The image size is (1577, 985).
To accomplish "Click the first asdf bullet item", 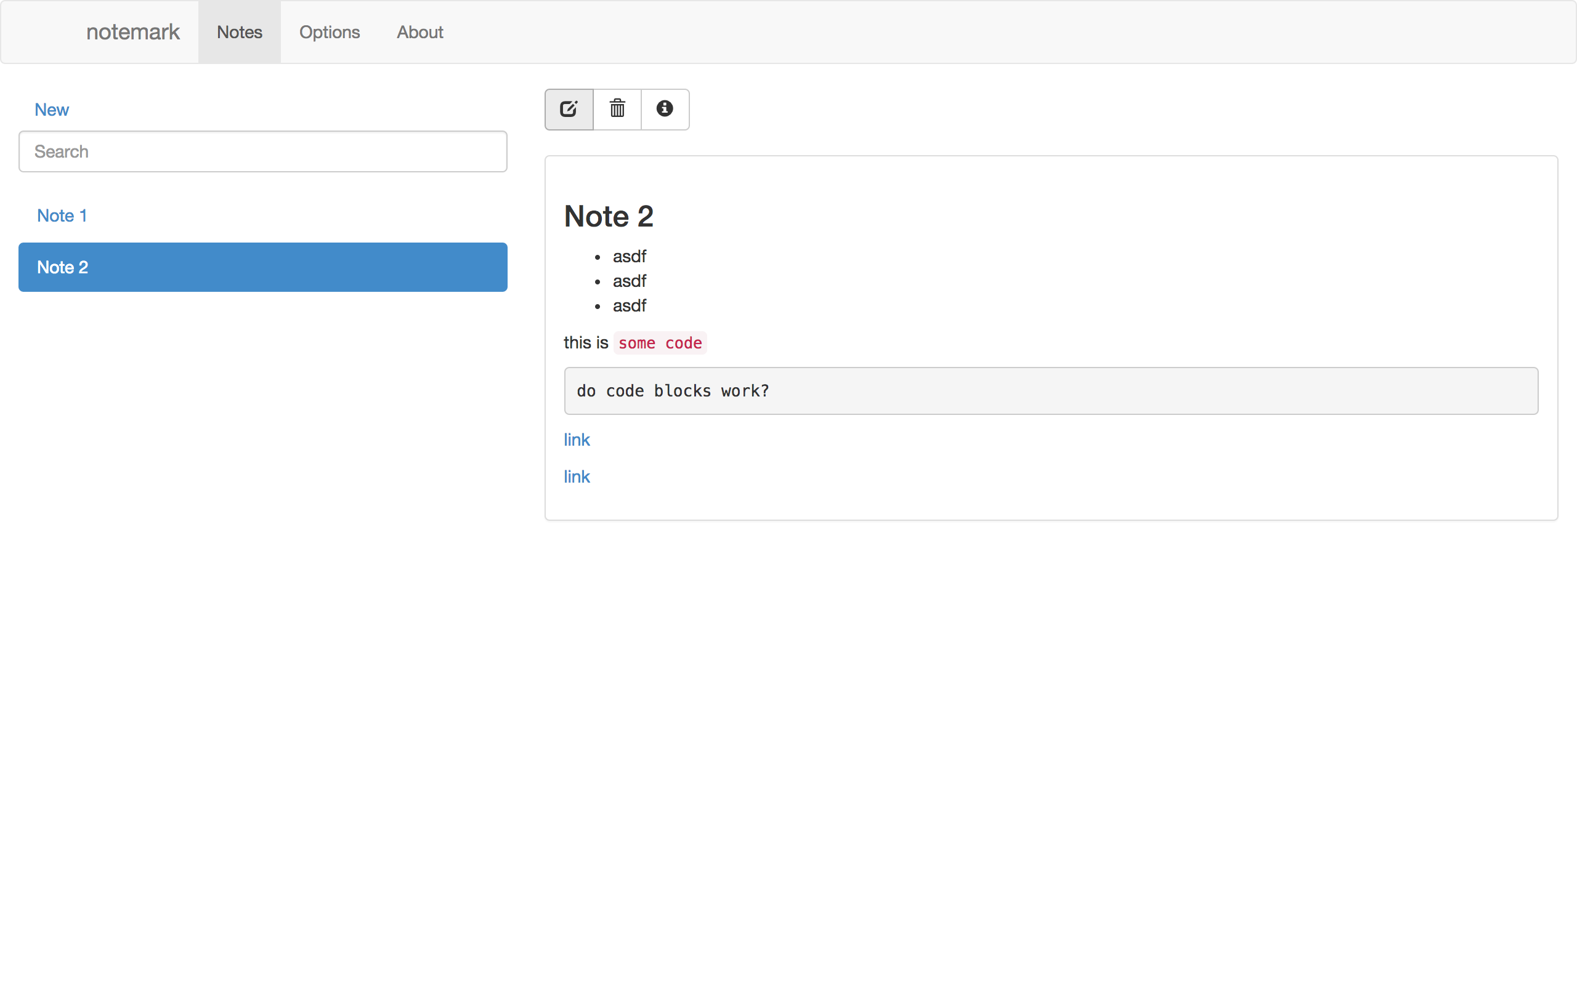I will [629, 257].
